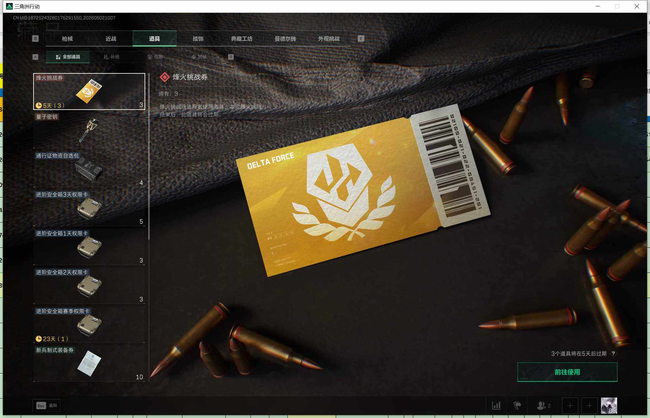Select the 通行证物资自选包 item
The height and width of the screenshot is (418, 650).
tap(89, 169)
